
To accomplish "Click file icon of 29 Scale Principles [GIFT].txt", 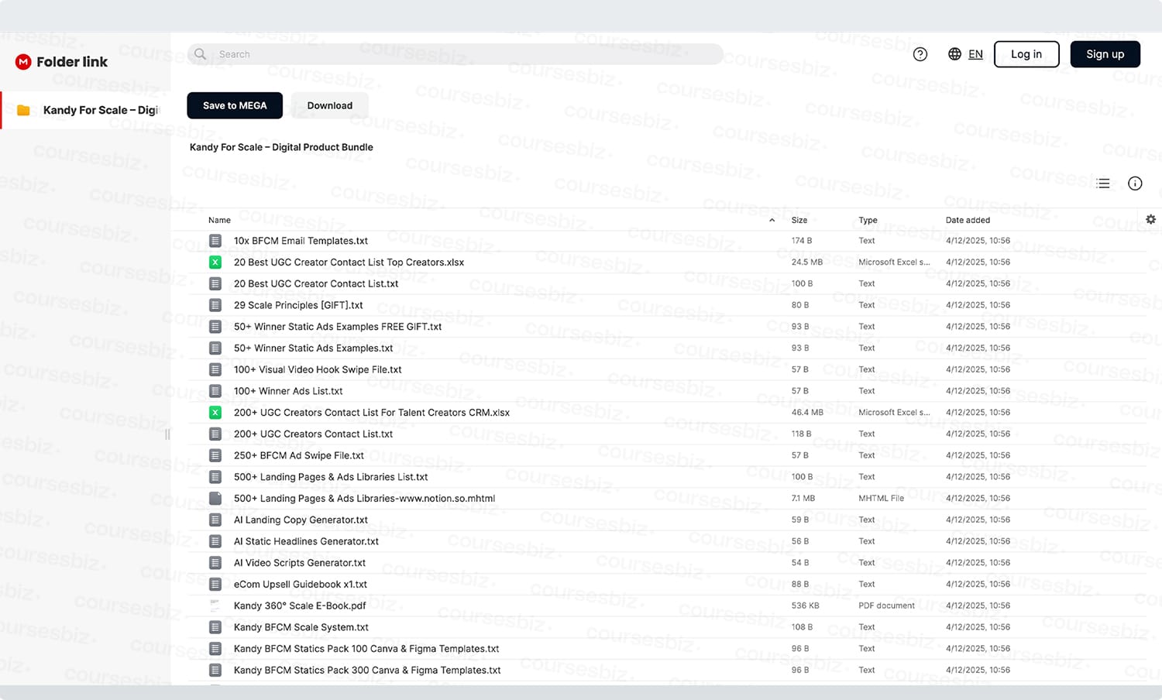I will coord(215,305).
